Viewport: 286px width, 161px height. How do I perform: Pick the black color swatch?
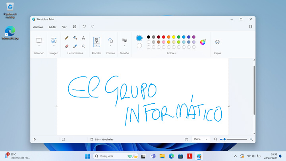click(149, 37)
